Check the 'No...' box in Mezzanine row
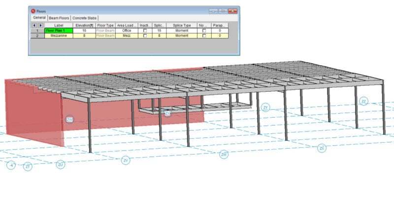The height and width of the screenshot is (205, 394). tap(203, 36)
